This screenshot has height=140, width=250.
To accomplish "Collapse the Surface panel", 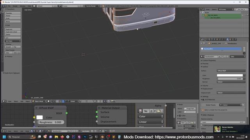I will coord(205,67).
